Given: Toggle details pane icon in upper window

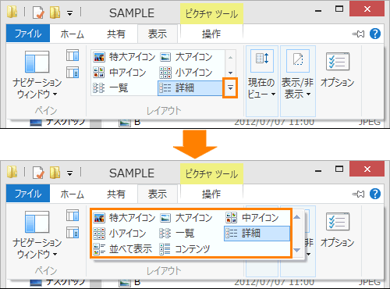Looking at the screenshot, I should pos(73,73).
